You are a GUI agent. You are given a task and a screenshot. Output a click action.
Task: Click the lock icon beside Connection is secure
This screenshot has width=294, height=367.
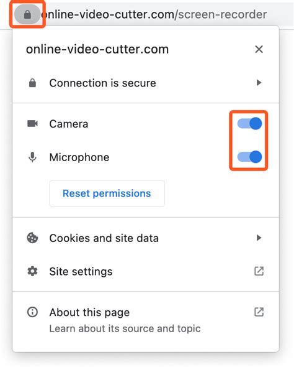[32, 83]
